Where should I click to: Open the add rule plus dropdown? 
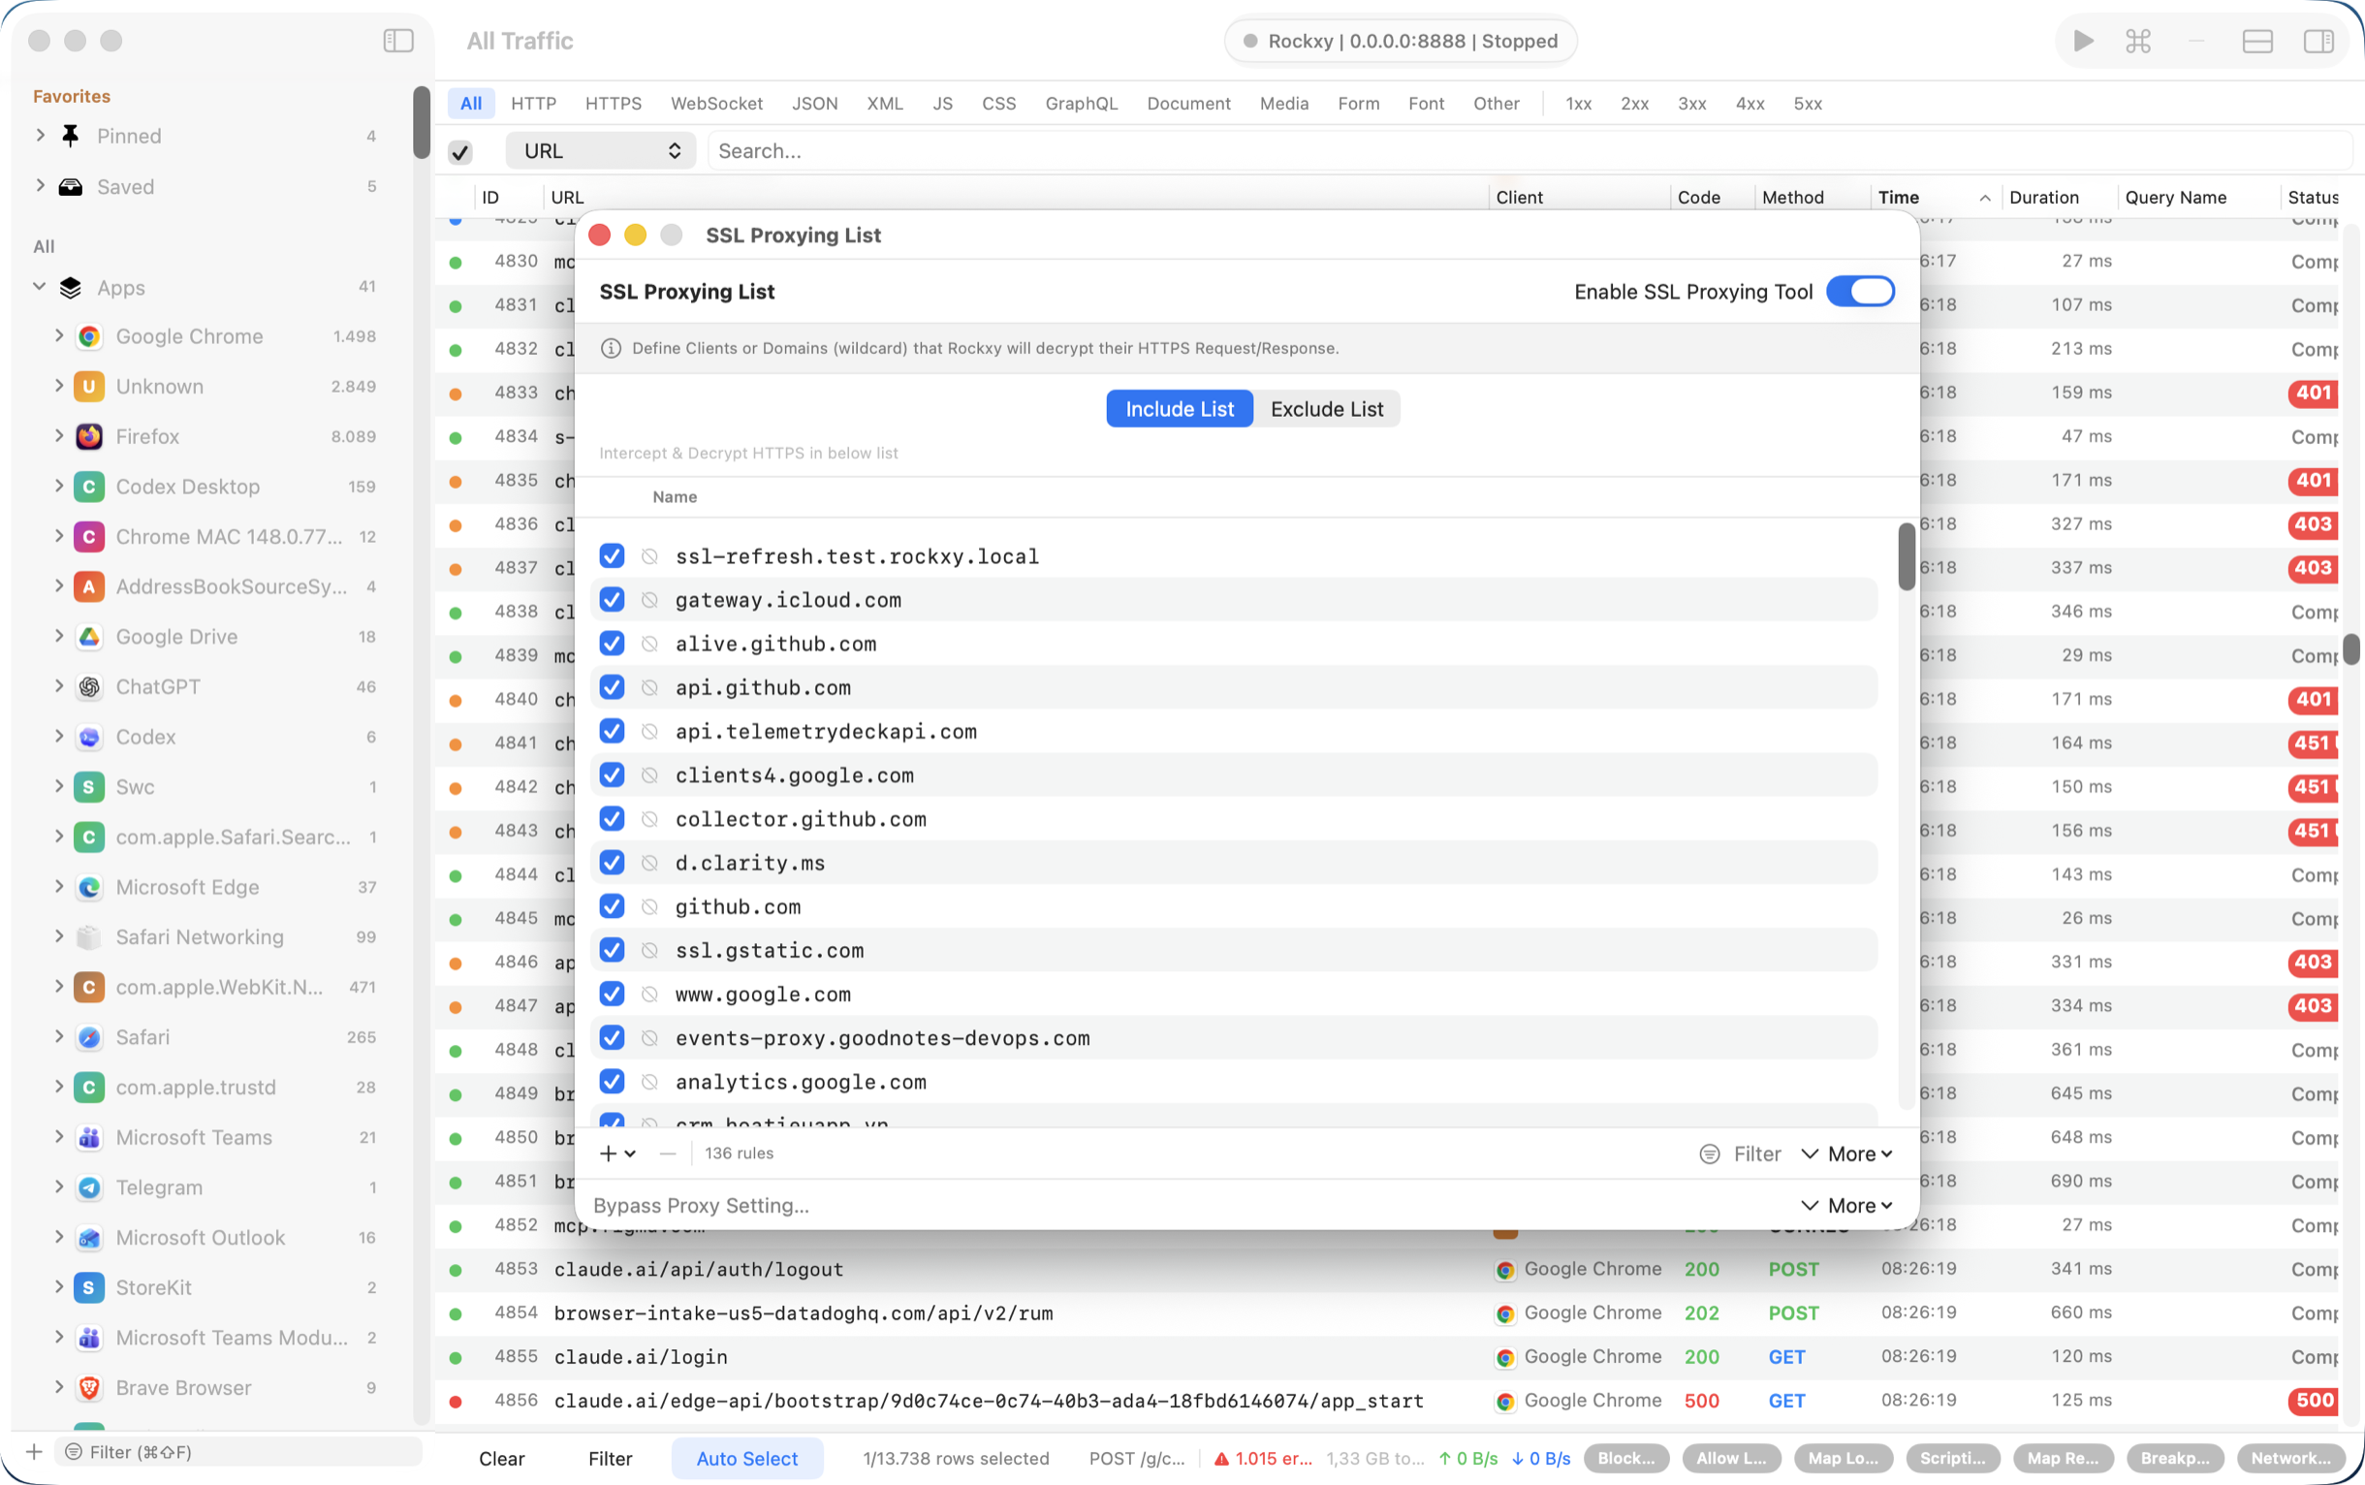pos(617,1154)
